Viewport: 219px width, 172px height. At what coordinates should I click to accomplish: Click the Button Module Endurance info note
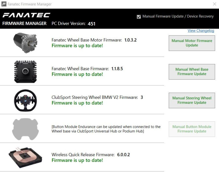pyautogui.click(x=106, y=129)
